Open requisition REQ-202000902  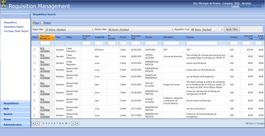(45, 56)
